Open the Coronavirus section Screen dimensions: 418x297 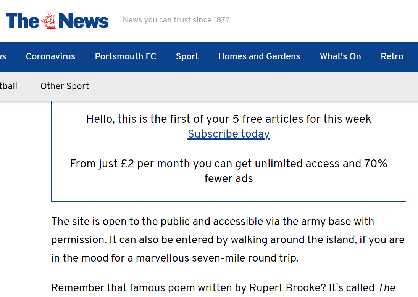(50, 56)
